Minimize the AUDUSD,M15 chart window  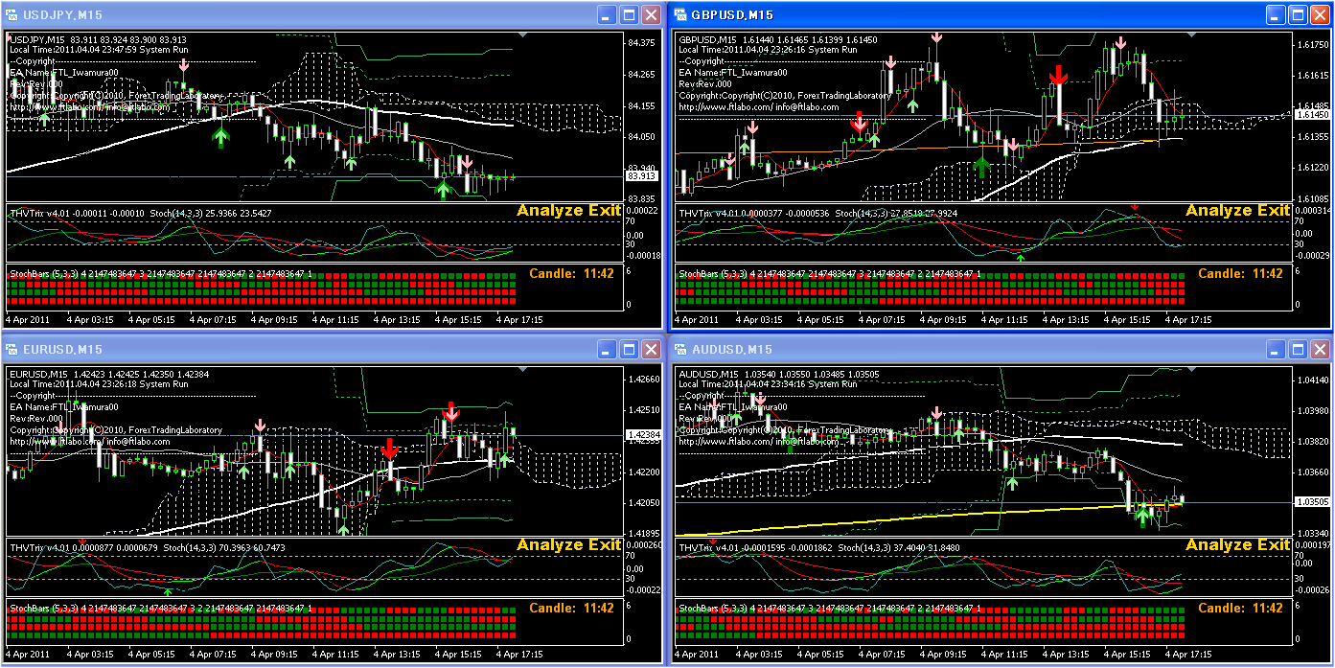[x=1277, y=349]
